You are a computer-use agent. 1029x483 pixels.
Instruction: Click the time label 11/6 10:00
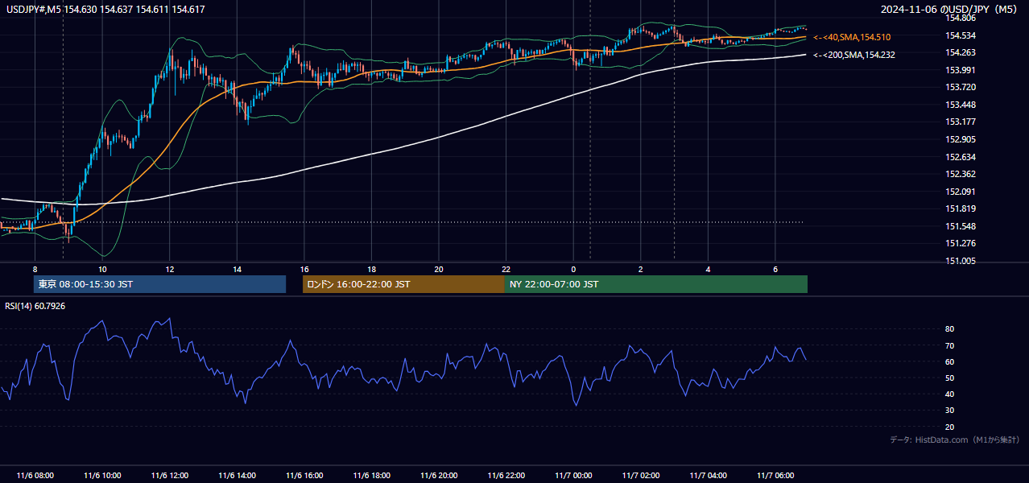102,476
